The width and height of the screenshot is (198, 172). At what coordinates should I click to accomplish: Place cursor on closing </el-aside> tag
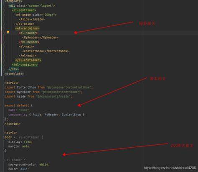[25, 24]
